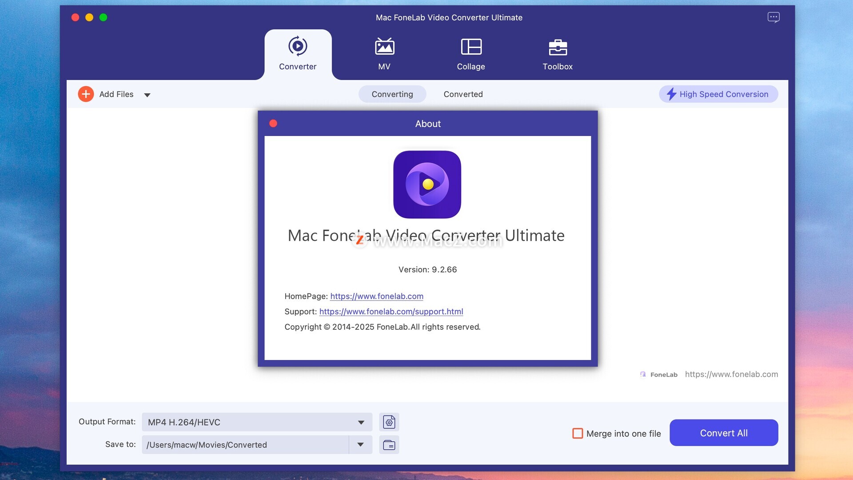Click the Convert All button
This screenshot has height=480, width=853.
724,433
